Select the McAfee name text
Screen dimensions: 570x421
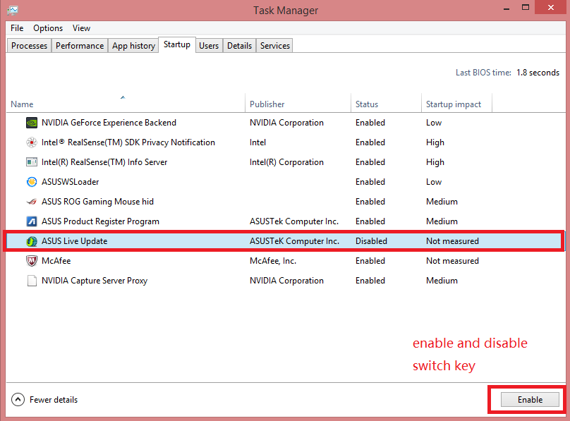coord(56,261)
